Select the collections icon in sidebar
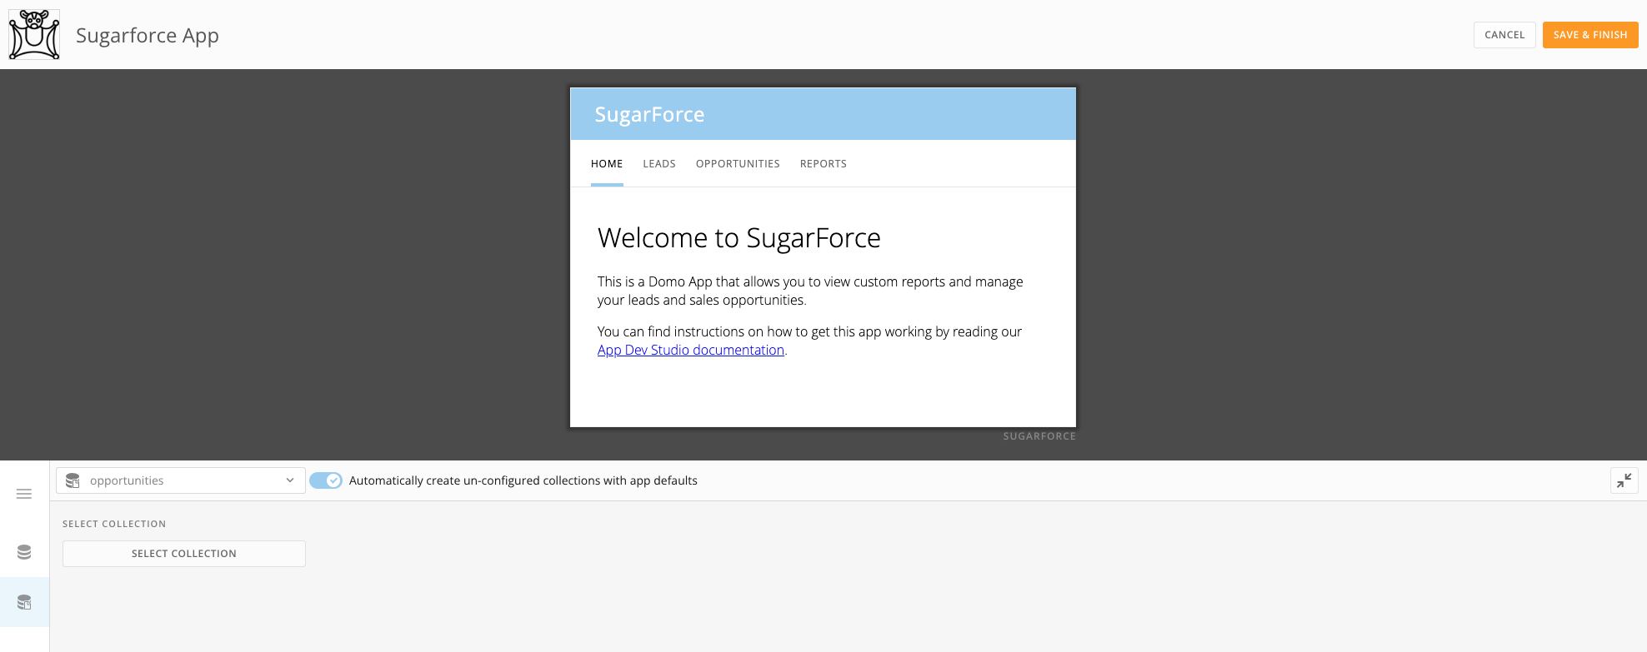The height and width of the screenshot is (652, 1647). pyautogui.click(x=24, y=602)
